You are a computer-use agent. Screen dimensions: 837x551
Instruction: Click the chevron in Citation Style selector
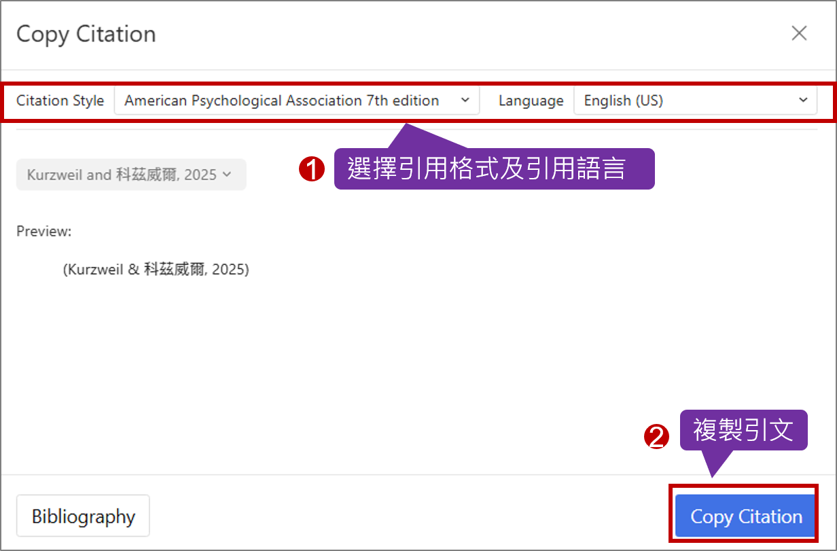click(x=465, y=101)
